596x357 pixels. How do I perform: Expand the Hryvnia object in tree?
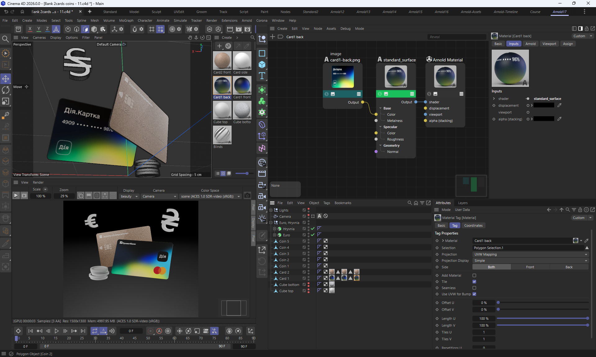click(x=274, y=229)
